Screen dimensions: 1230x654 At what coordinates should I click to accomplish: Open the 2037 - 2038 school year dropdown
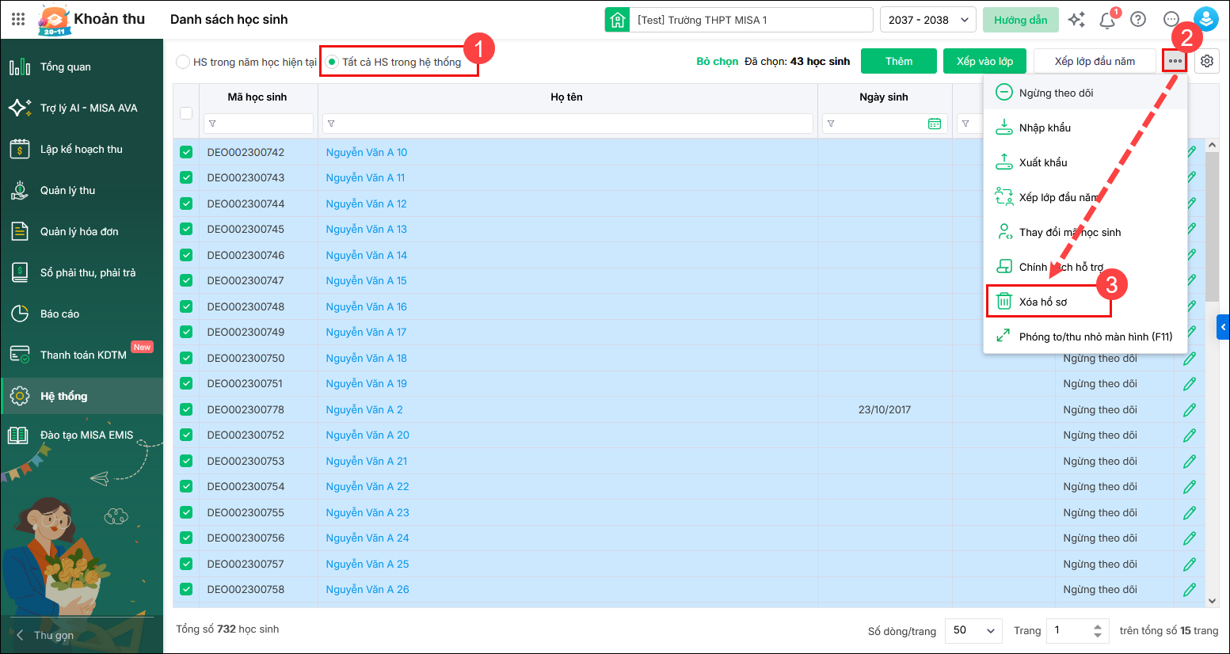pyautogui.click(x=928, y=20)
